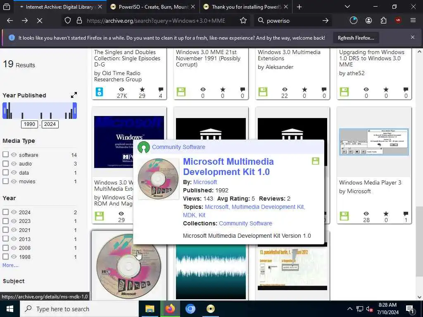Open Microsoft Multimedia Development Kit 1.0 title link
Image resolution: width=423 pixels, height=317 pixels.
[x=228, y=167]
